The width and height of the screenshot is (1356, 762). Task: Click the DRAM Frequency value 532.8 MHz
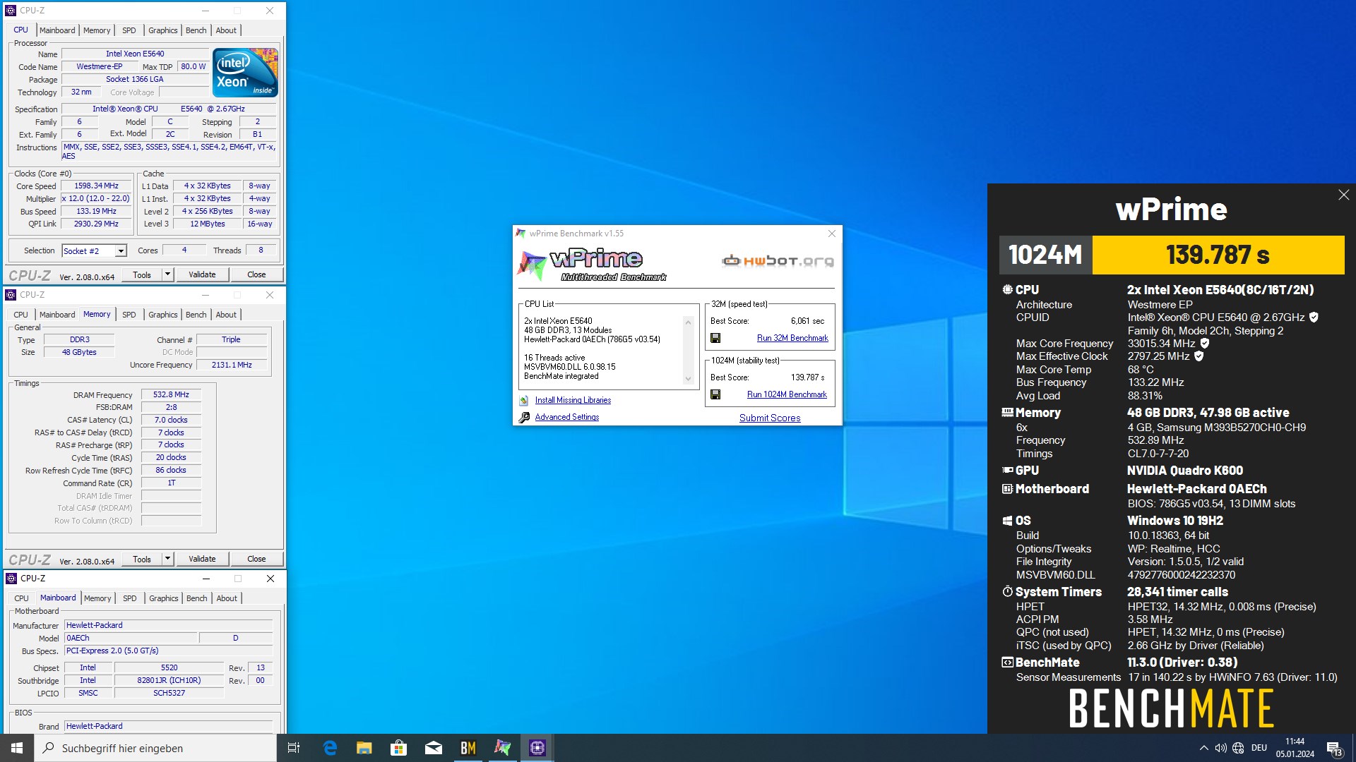(171, 395)
